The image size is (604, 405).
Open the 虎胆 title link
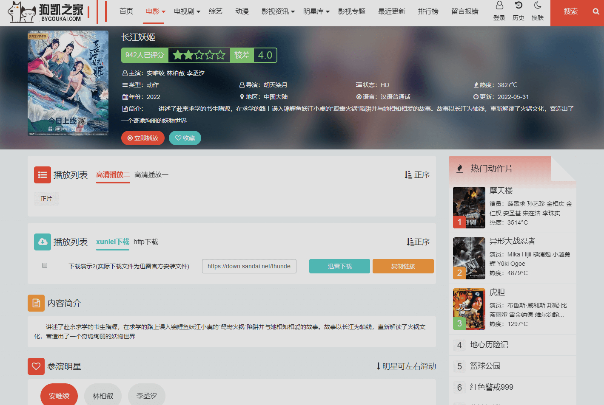tap(497, 292)
